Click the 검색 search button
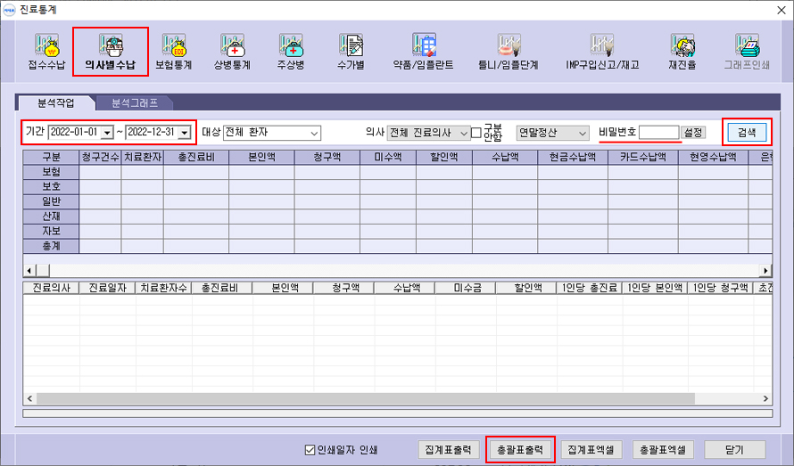 (x=747, y=132)
